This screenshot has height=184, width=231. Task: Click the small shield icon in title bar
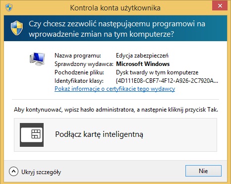9,7
